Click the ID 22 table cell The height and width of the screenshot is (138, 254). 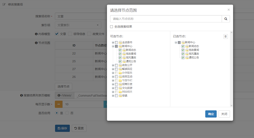tap(74, 54)
